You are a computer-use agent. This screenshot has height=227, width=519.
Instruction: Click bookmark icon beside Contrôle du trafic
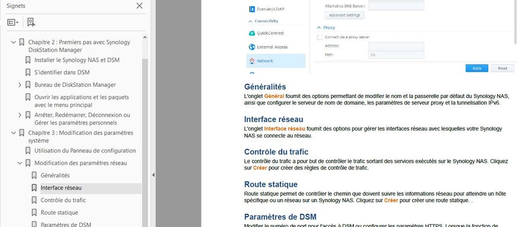click(x=34, y=200)
